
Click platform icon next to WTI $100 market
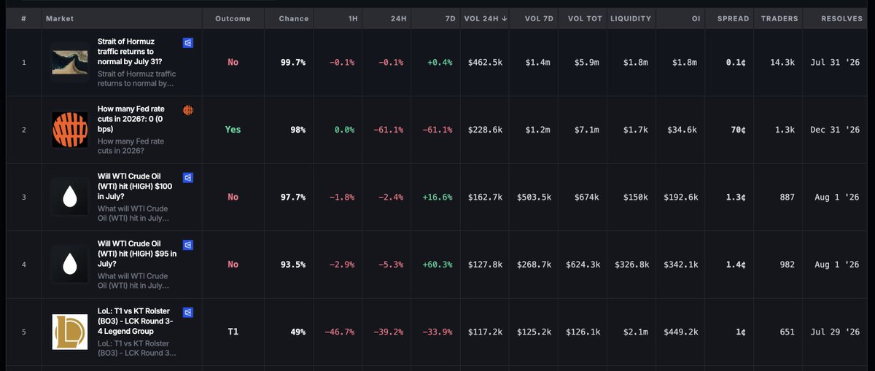coord(187,177)
